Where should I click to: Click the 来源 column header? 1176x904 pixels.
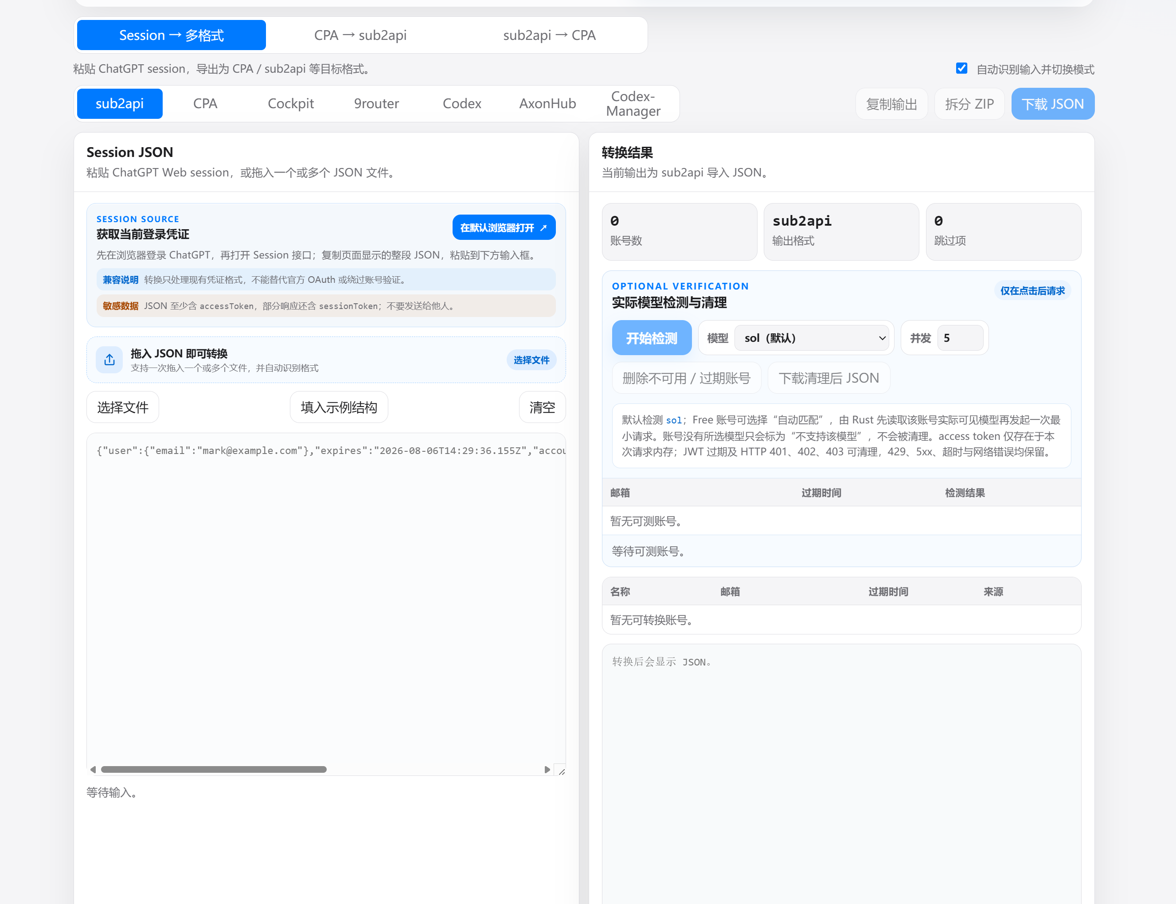993,592
